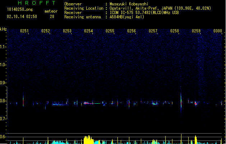The image size is (226, 144).
Task: Click the 0258 time marker
Action: [175, 31]
